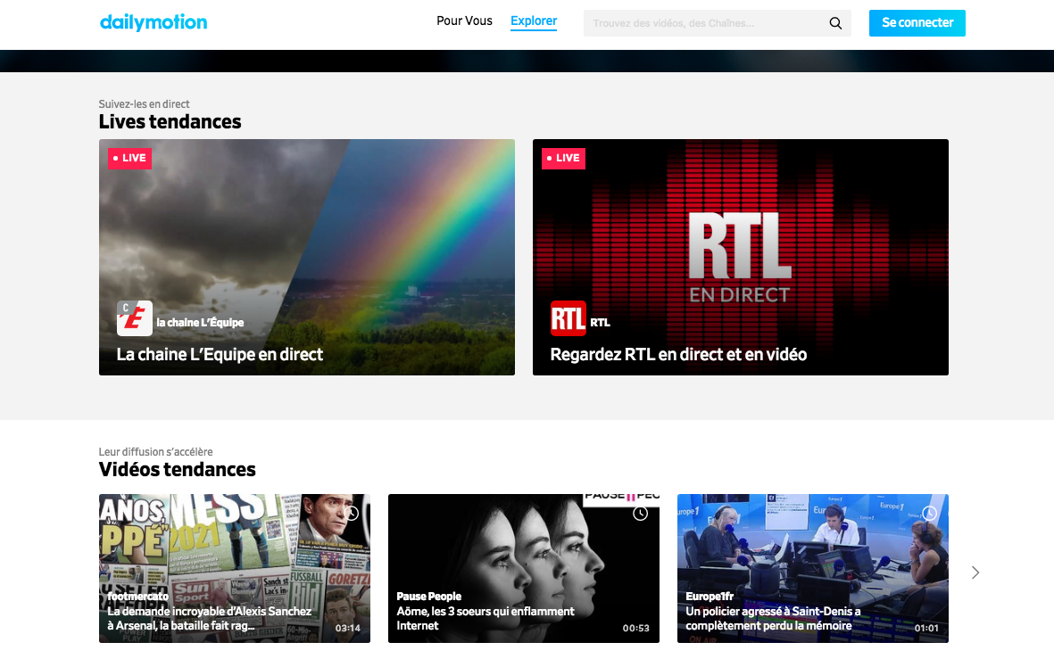
Task: Select the Explorer tab
Action: (534, 21)
